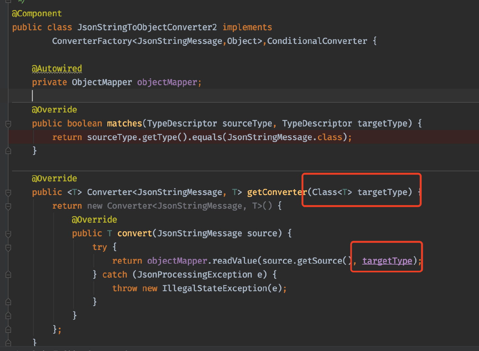Viewport: 479px width, 351px height.
Task: Click the 'new' keyword before Converter<JsonStringMessage, T>()
Action: 95,206
